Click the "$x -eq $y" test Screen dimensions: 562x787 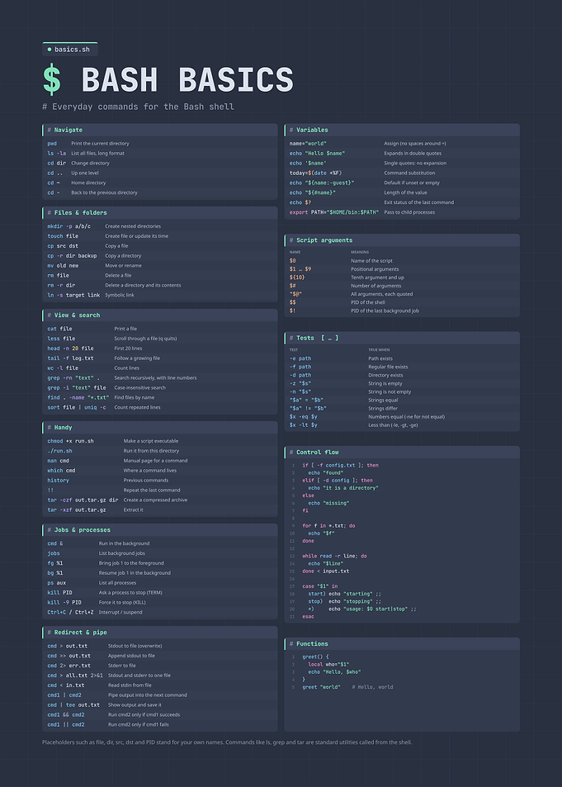click(x=303, y=416)
